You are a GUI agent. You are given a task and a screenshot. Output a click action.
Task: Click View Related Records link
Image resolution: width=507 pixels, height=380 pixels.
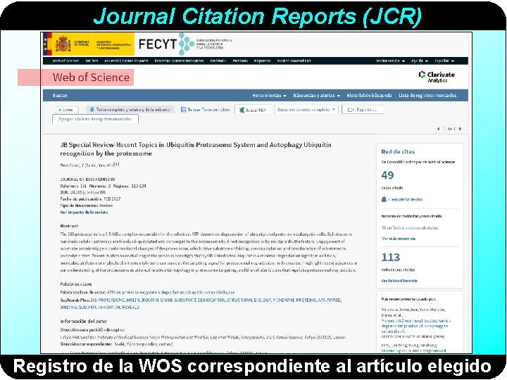click(399, 281)
